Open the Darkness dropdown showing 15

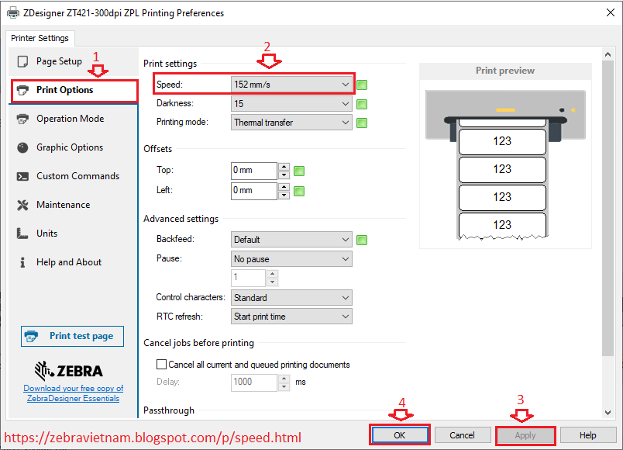291,104
